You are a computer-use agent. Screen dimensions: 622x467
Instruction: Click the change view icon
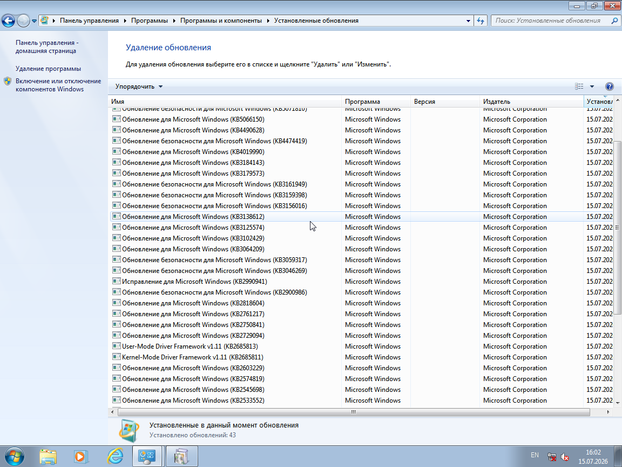click(579, 86)
